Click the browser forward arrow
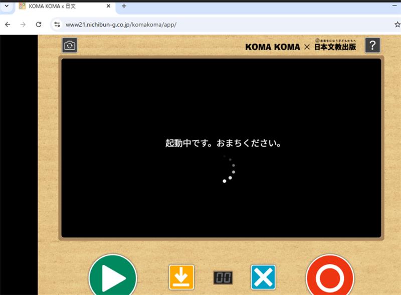Screen dimensions: 401x295 [x=23, y=25]
